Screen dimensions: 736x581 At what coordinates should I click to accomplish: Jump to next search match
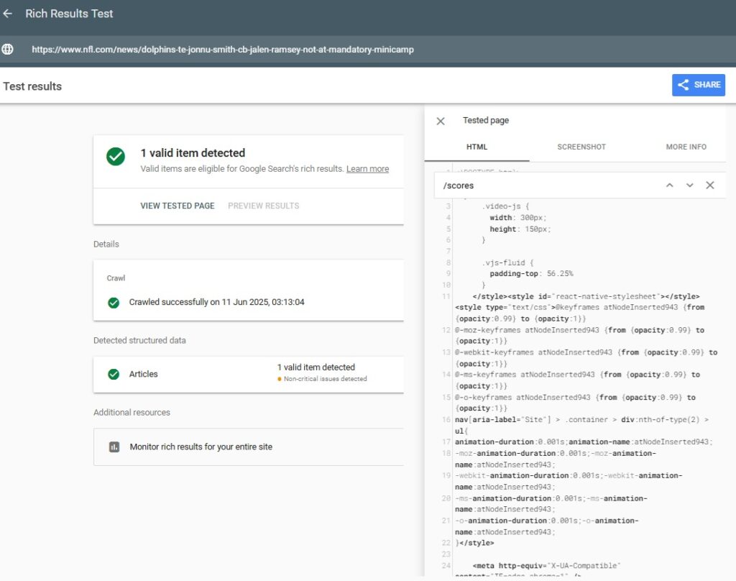tap(689, 185)
